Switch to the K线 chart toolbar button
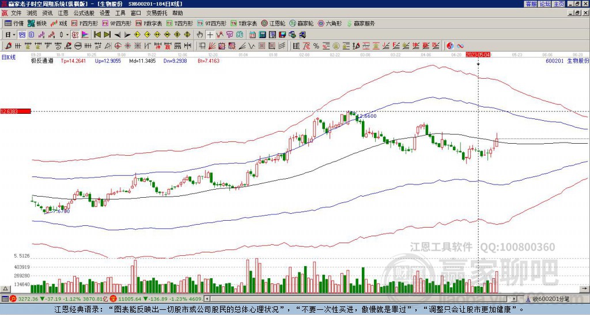This screenshot has width=590, height=315. tap(58, 23)
